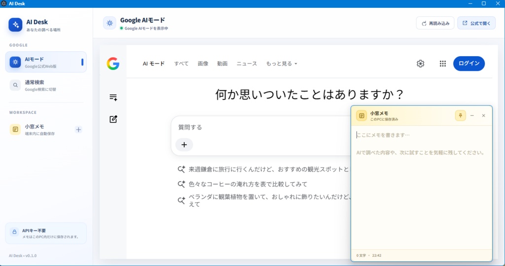Screen dimensions: 505x266
Task: Click the APIキー不要 heading text
Action: 34,231
